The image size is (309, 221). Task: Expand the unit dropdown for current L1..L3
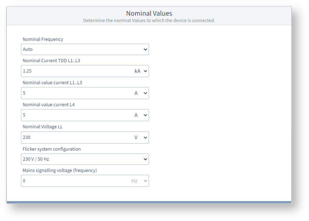(141, 93)
